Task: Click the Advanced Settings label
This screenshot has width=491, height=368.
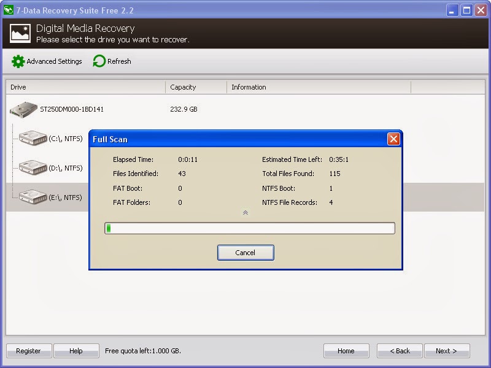Action: tap(54, 61)
